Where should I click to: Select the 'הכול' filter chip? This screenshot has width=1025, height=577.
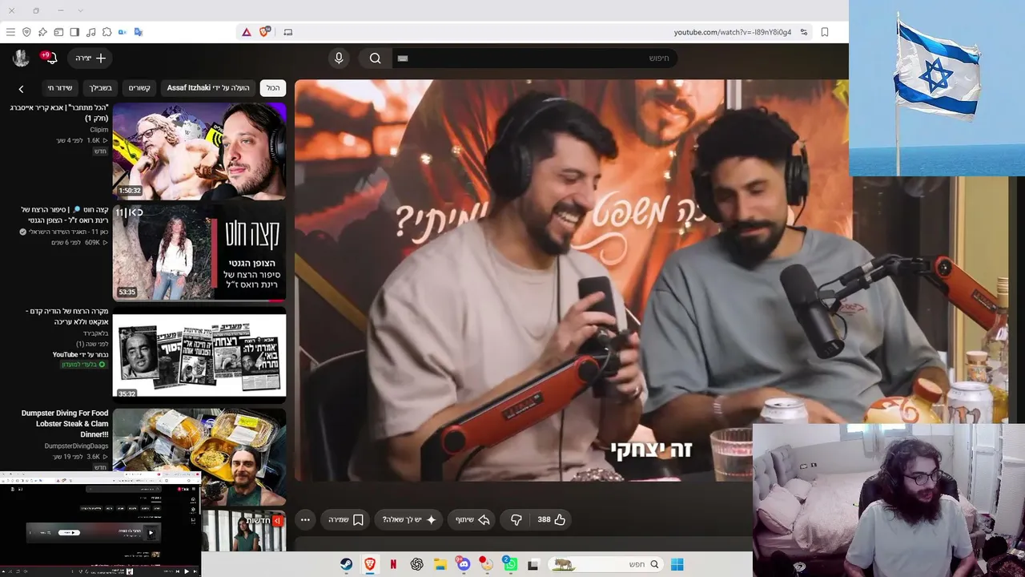click(273, 88)
